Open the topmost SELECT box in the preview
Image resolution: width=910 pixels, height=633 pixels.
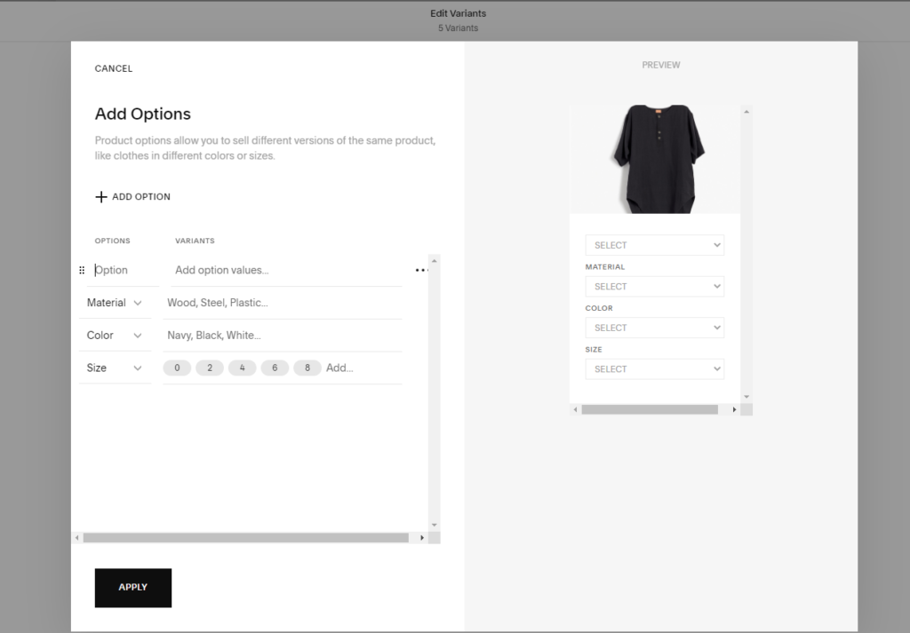pyautogui.click(x=654, y=244)
